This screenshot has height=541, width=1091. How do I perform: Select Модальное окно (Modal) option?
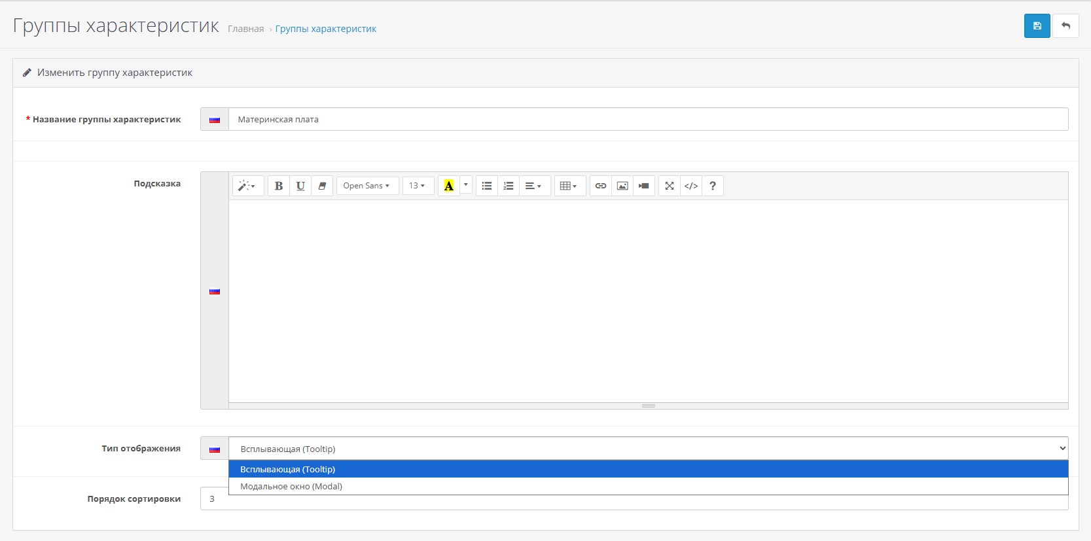click(291, 486)
